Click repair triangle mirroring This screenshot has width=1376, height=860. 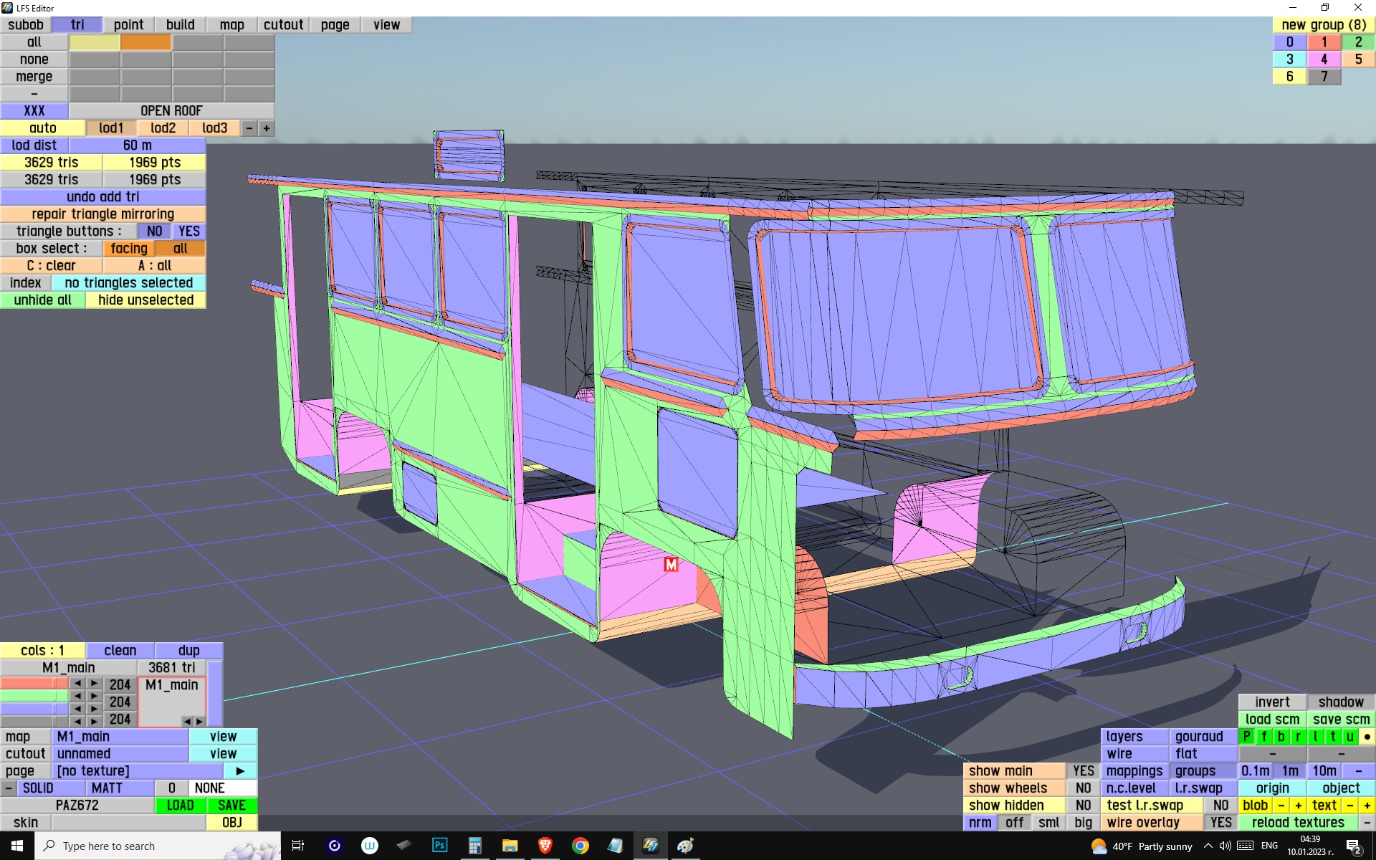102,214
